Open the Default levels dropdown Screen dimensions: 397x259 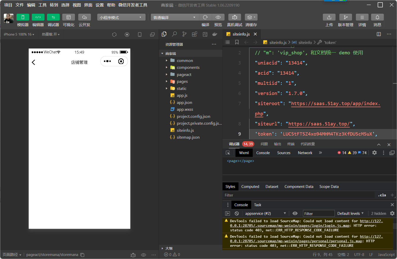(351, 214)
